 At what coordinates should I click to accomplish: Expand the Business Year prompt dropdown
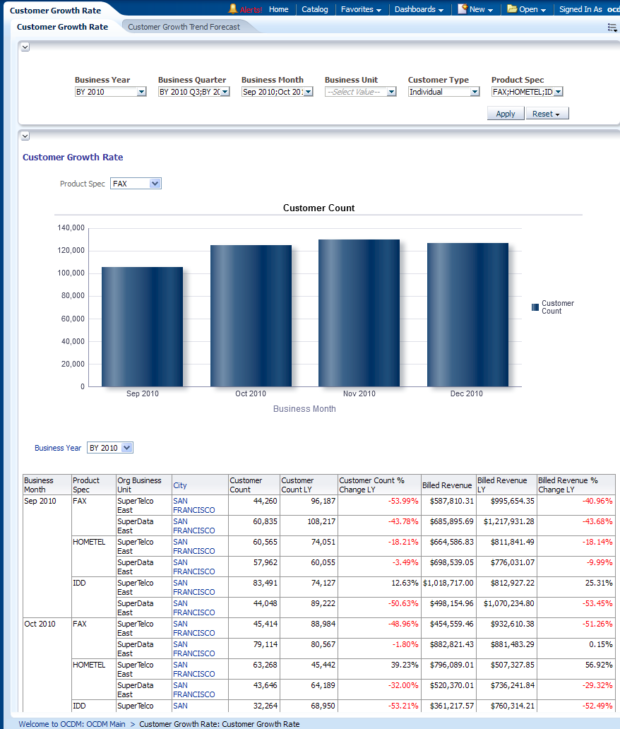[x=141, y=92]
